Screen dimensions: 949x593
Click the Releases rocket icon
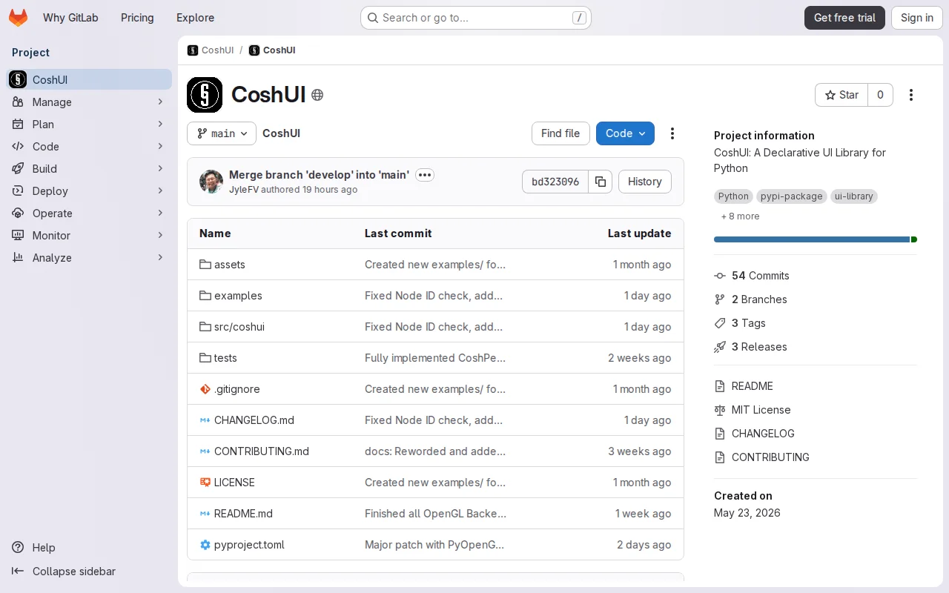point(720,347)
